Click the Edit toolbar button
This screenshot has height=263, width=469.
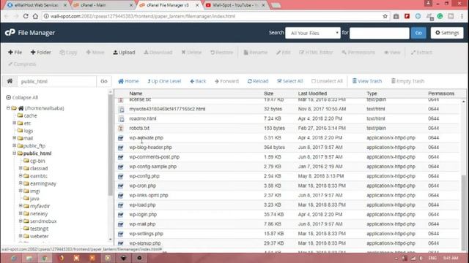click(x=284, y=52)
